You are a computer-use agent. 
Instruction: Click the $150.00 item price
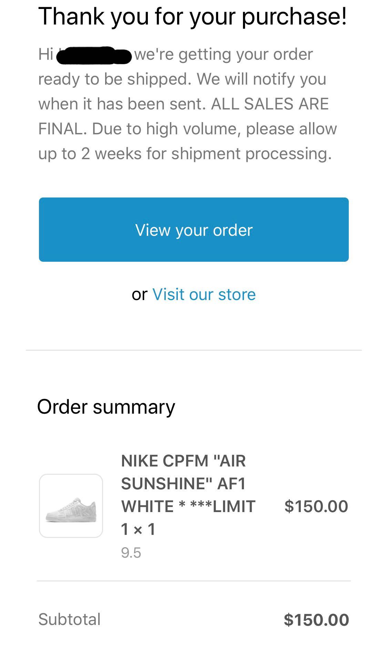click(x=316, y=506)
